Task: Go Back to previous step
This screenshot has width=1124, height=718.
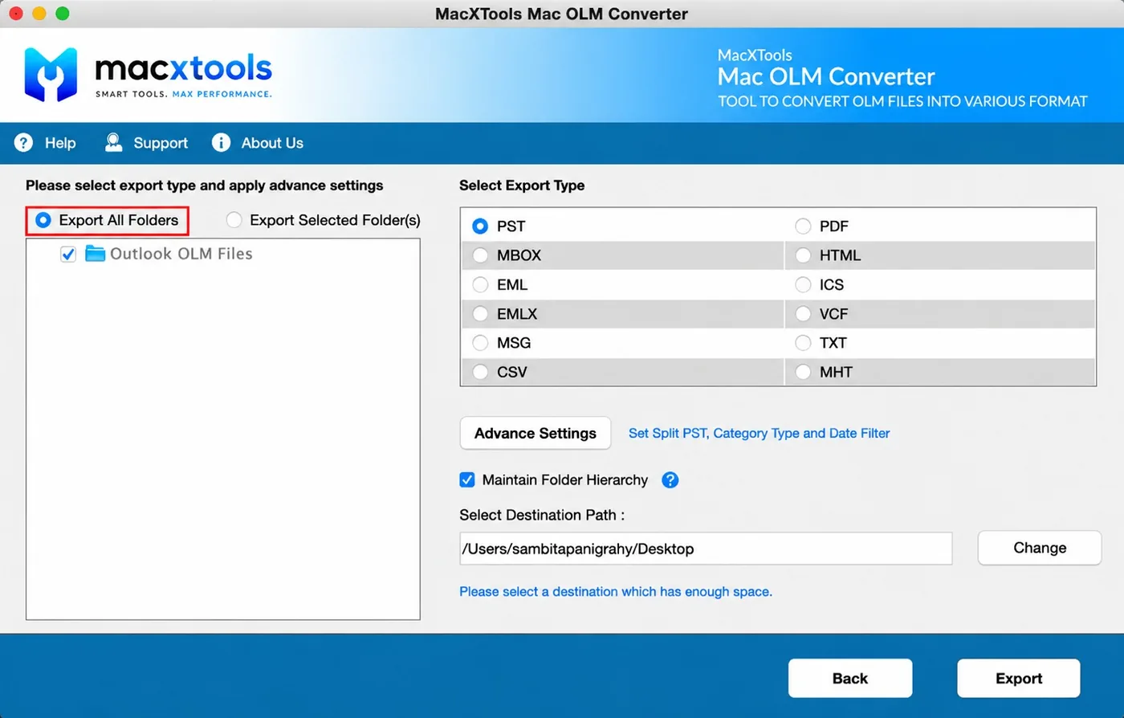Action: point(850,679)
